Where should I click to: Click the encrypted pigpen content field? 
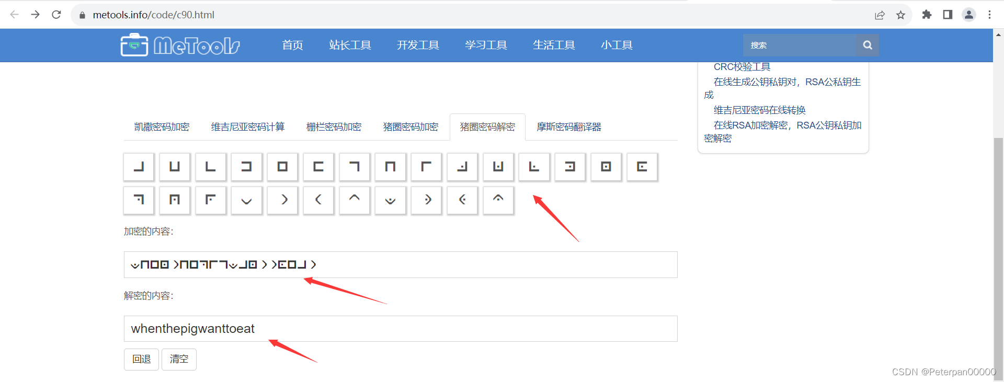[401, 264]
